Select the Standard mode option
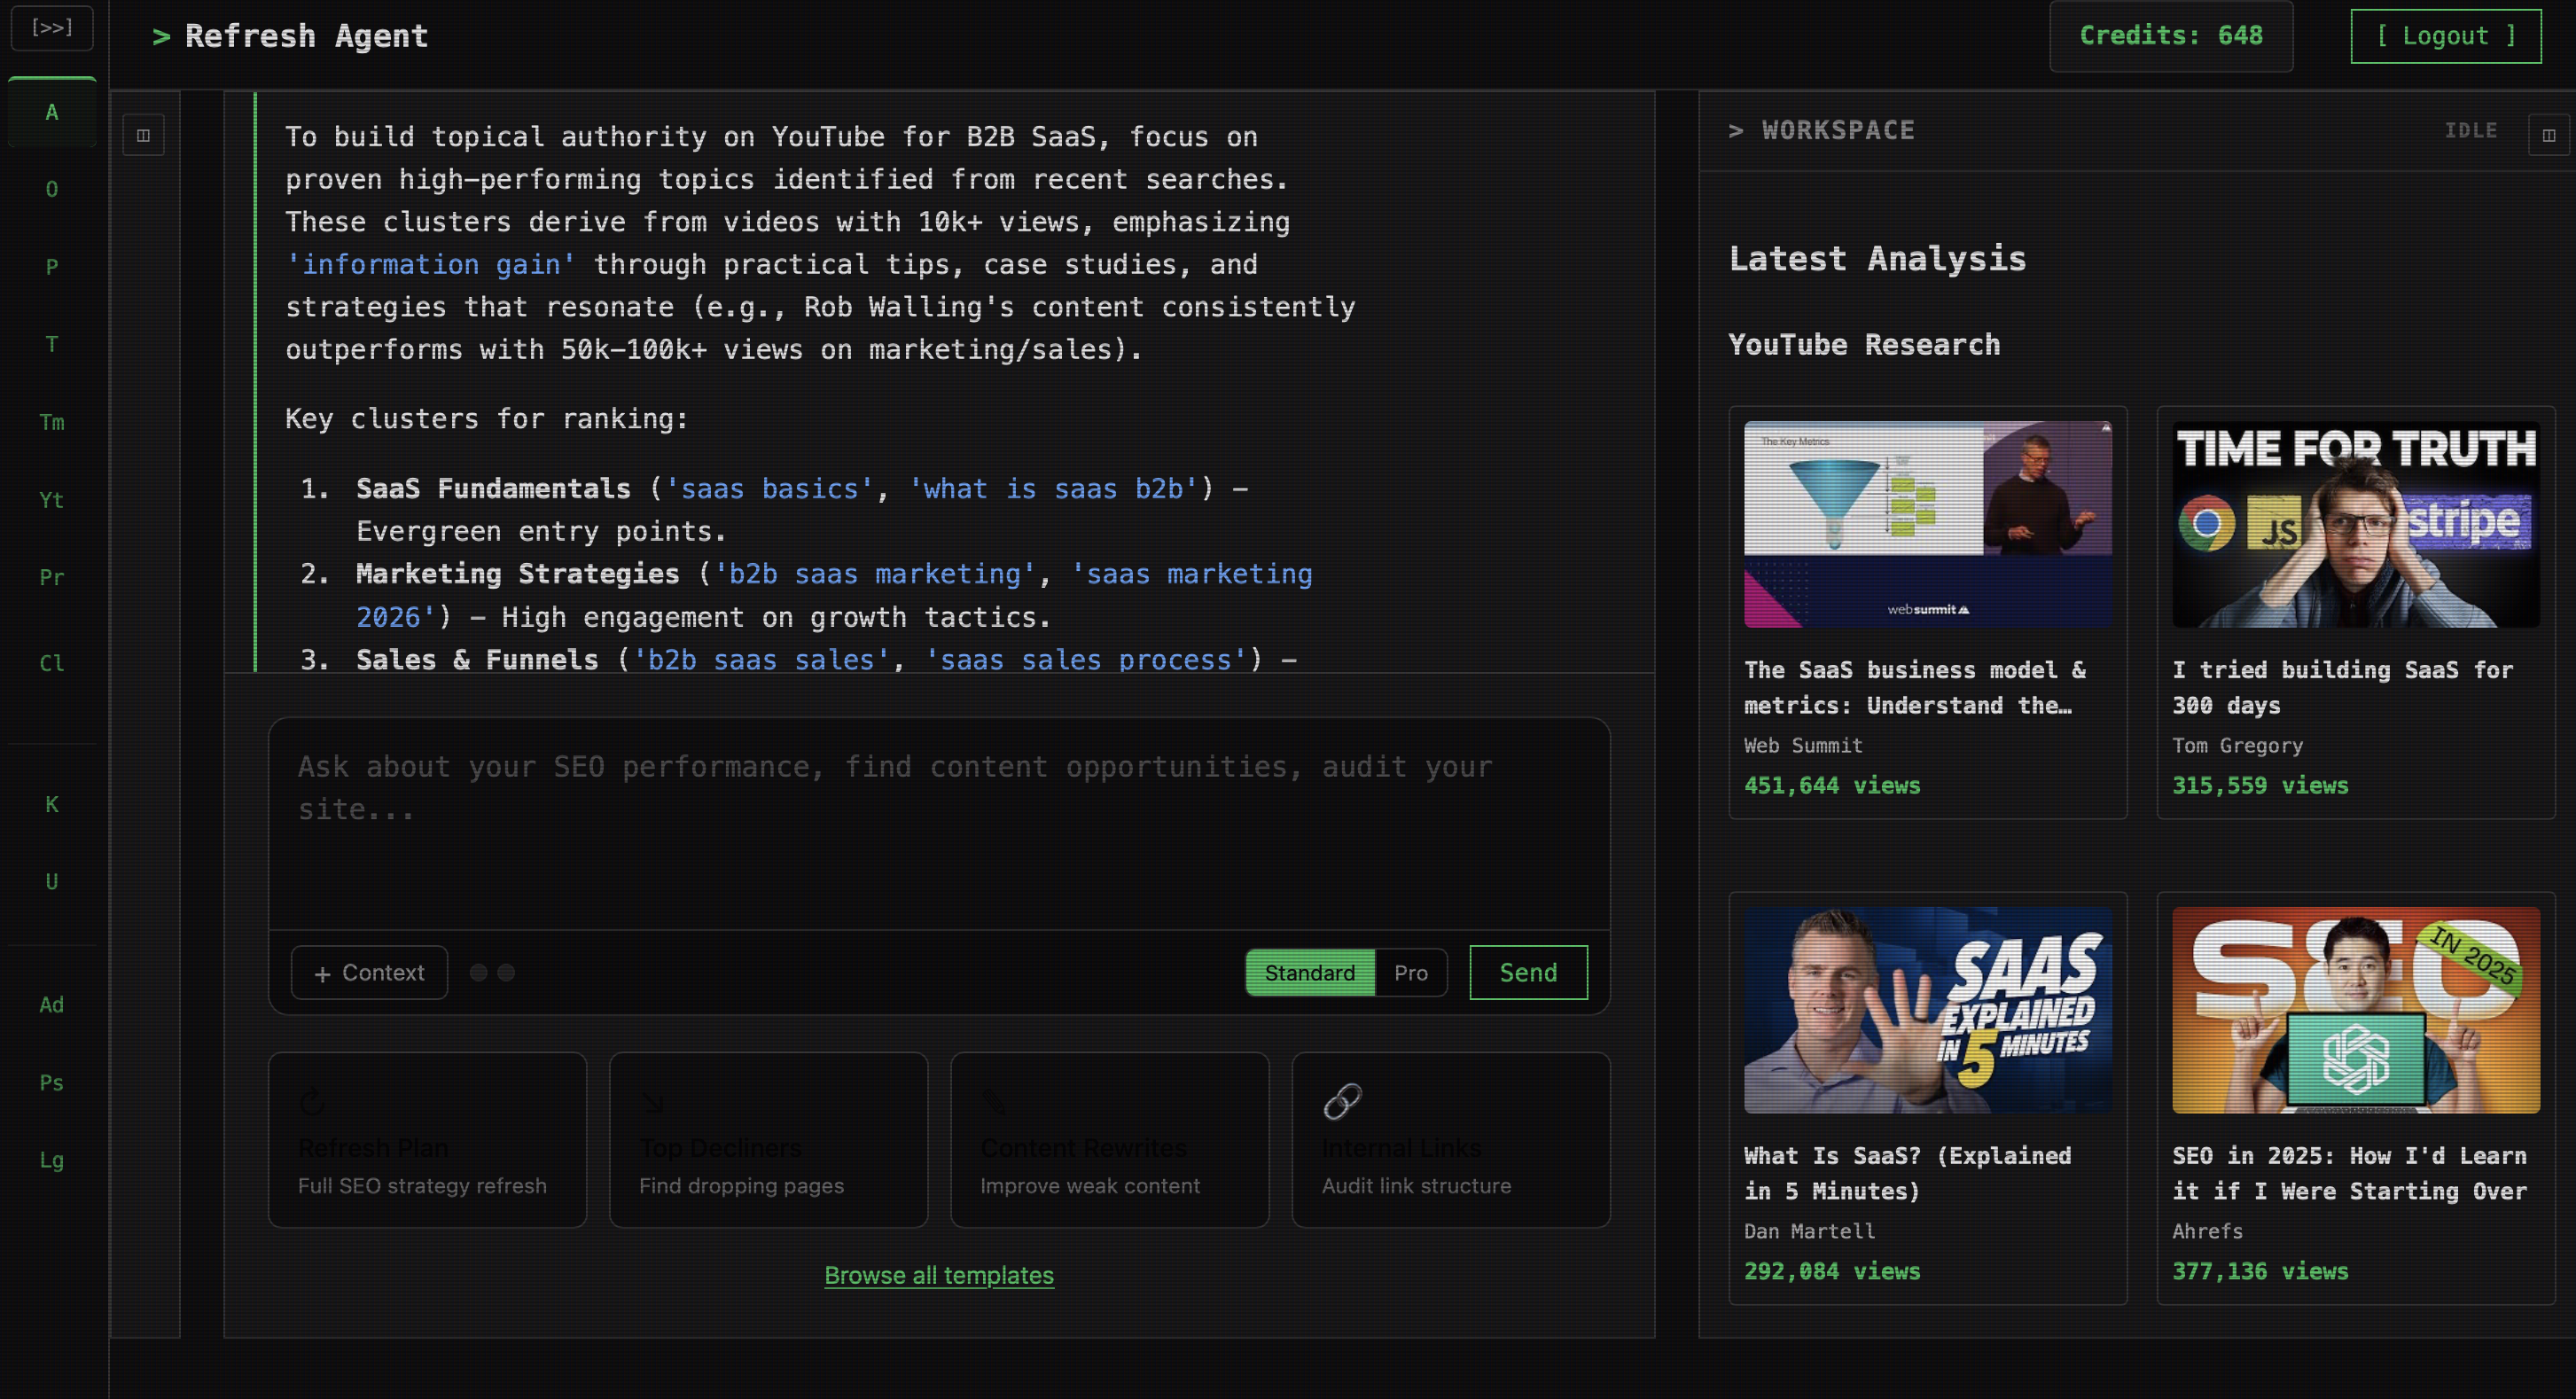The image size is (2576, 1399). [1309, 972]
